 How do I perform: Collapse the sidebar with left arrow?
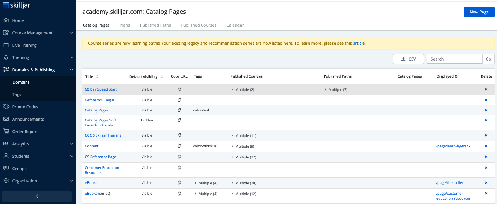point(37,196)
